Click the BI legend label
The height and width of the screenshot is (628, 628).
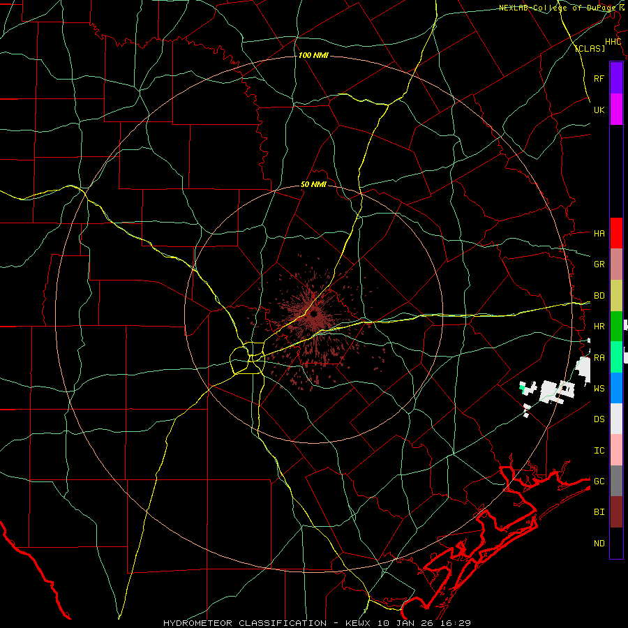tap(599, 512)
